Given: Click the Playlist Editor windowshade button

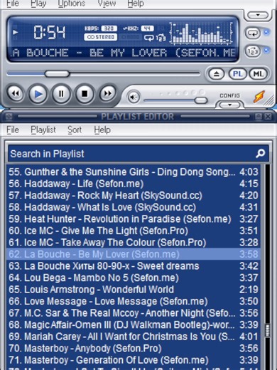Looking at the screenshot, I should click(x=259, y=117).
